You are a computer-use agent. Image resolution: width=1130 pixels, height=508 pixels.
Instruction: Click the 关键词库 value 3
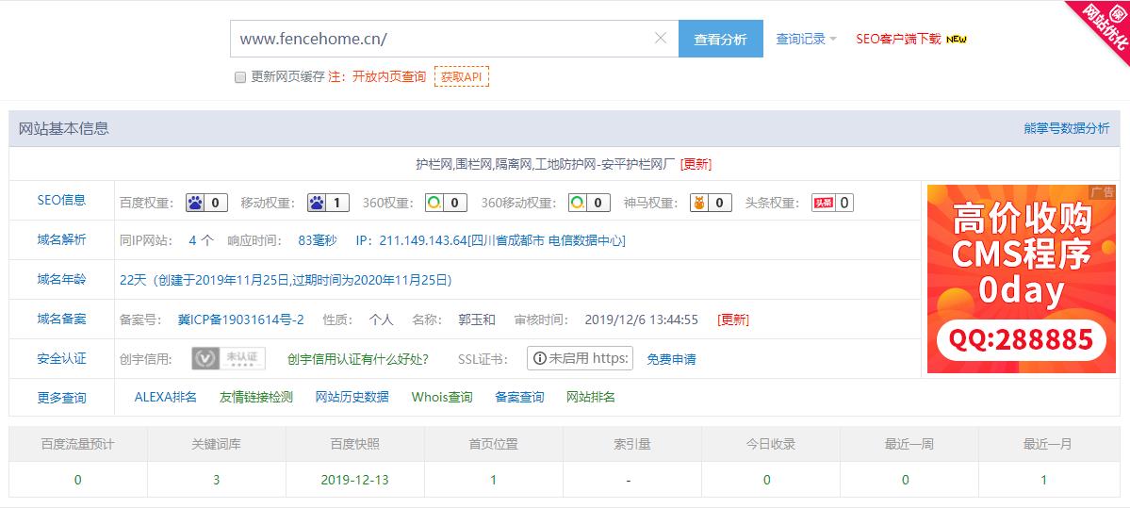pyautogui.click(x=216, y=480)
